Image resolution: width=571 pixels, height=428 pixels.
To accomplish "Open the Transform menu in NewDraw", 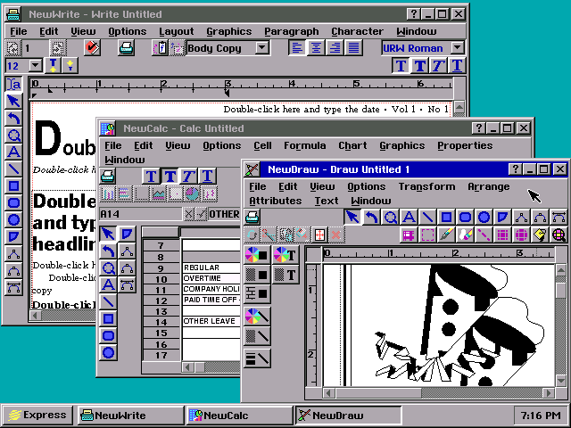I will tap(426, 186).
